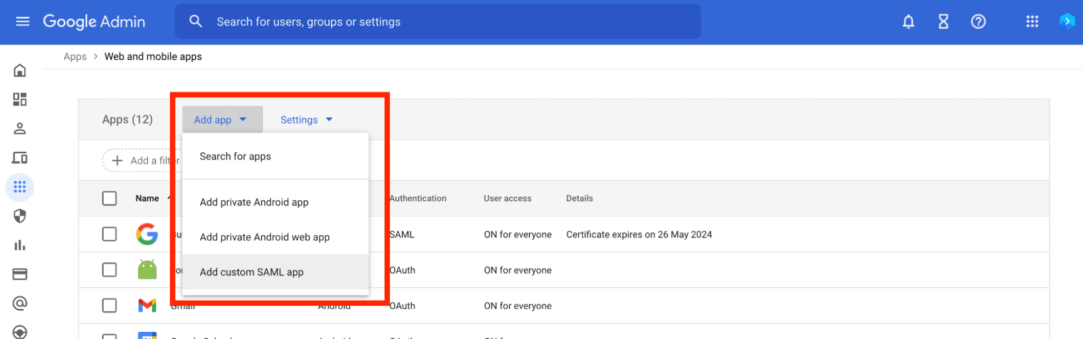Choose Add custom SAML app
The image size is (1083, 339).
click(252, 272)
